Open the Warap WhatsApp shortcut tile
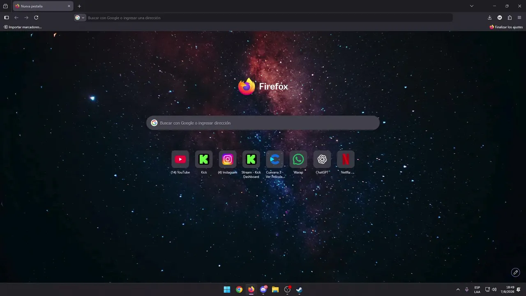 pos(298,160)
